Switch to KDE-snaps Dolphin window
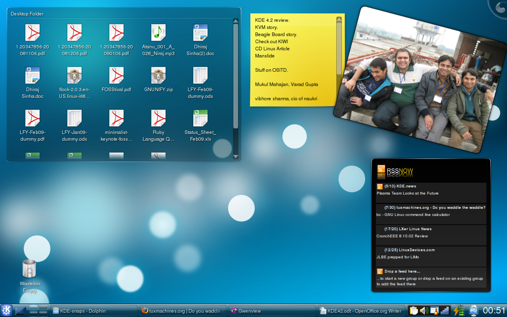 [x=93, y=311]
